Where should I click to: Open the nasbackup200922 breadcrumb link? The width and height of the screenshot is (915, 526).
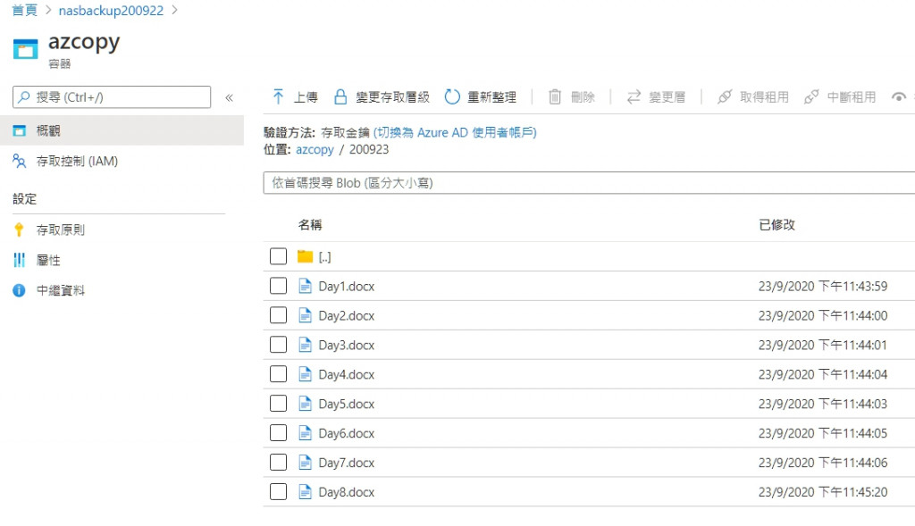(111, 11)
